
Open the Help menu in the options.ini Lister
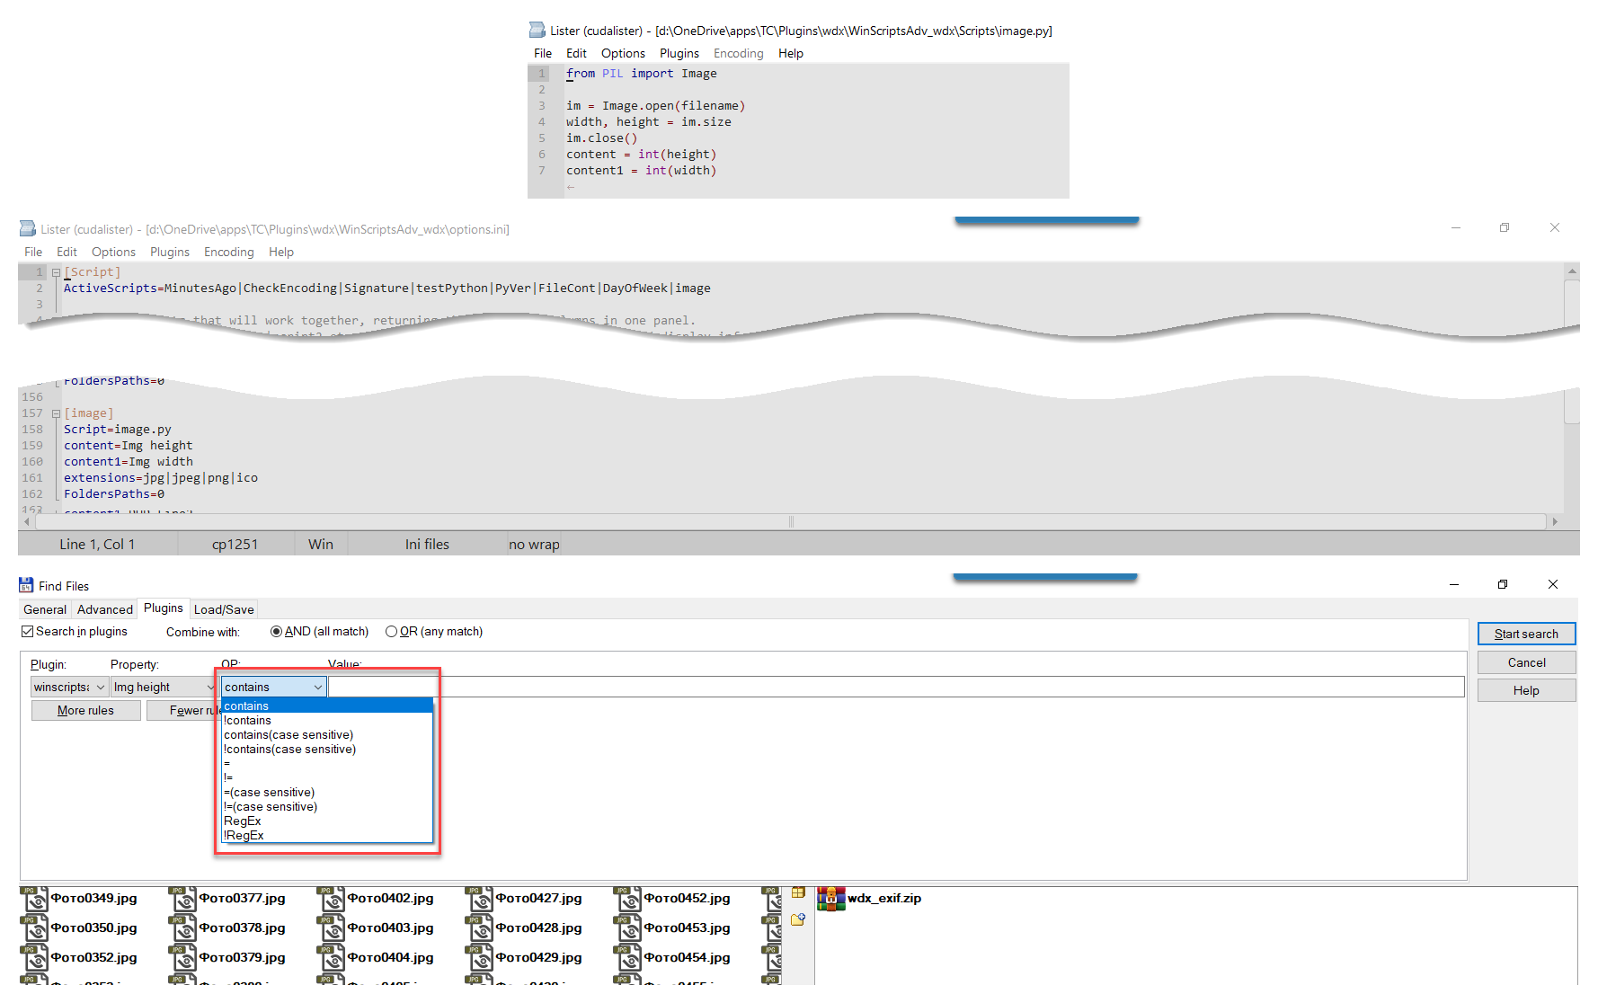click(281, 252)
